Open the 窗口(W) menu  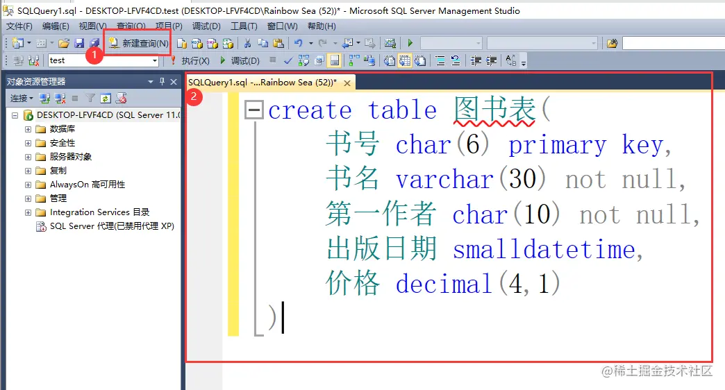[282, 26]
